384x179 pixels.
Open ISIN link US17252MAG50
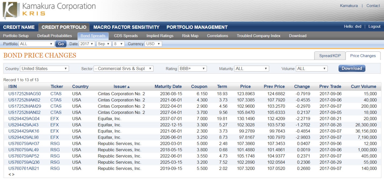(x=25, y=94)
